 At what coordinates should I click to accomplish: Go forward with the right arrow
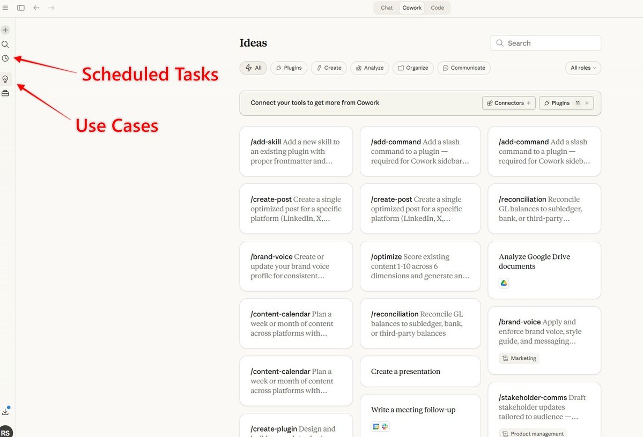[51, 8]
